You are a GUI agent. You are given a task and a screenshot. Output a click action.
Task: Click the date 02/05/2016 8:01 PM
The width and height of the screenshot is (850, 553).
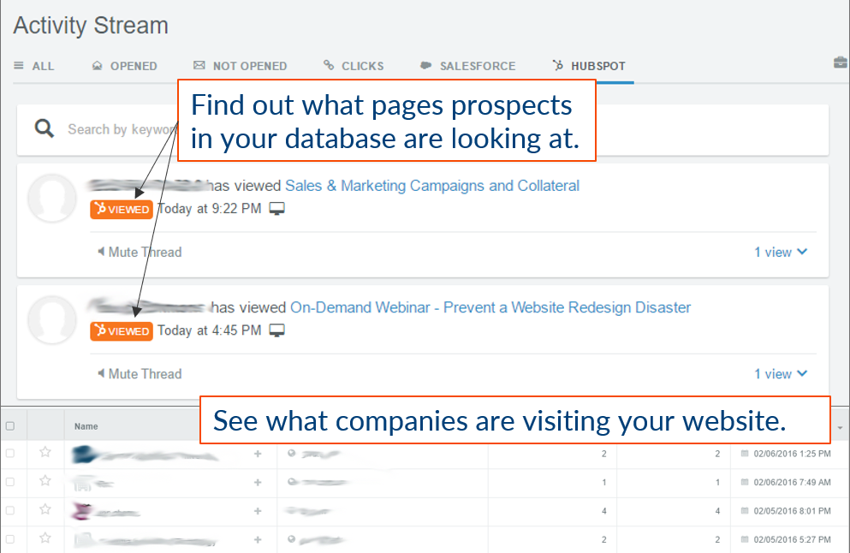(792, 511)
